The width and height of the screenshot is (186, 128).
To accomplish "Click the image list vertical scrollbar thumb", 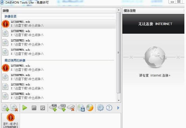I will pyautogui.click(x=119, y=53).
